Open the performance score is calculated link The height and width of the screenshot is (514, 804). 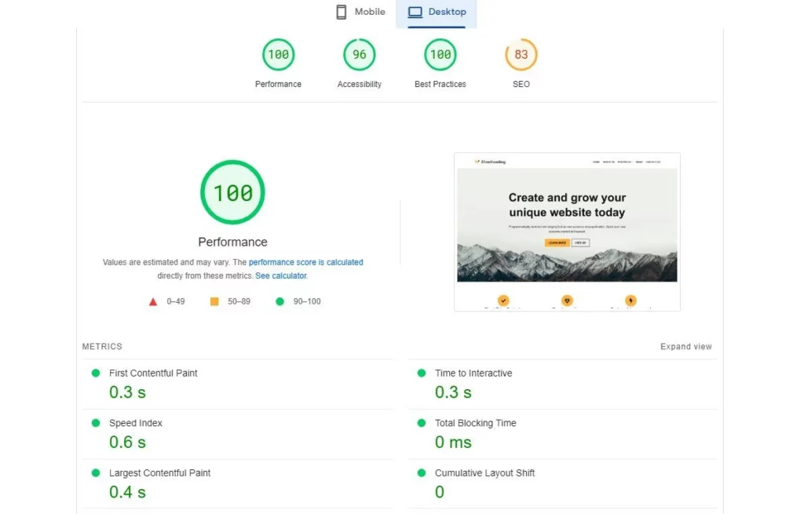pyautogui.click(x=305, y=262)
